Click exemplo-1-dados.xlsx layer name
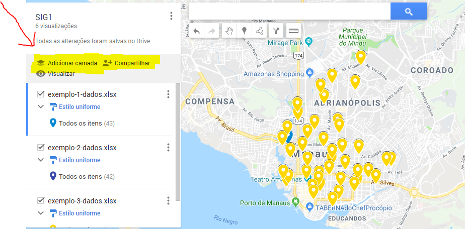This screenshot has width=465, height=229. point(82,94)
